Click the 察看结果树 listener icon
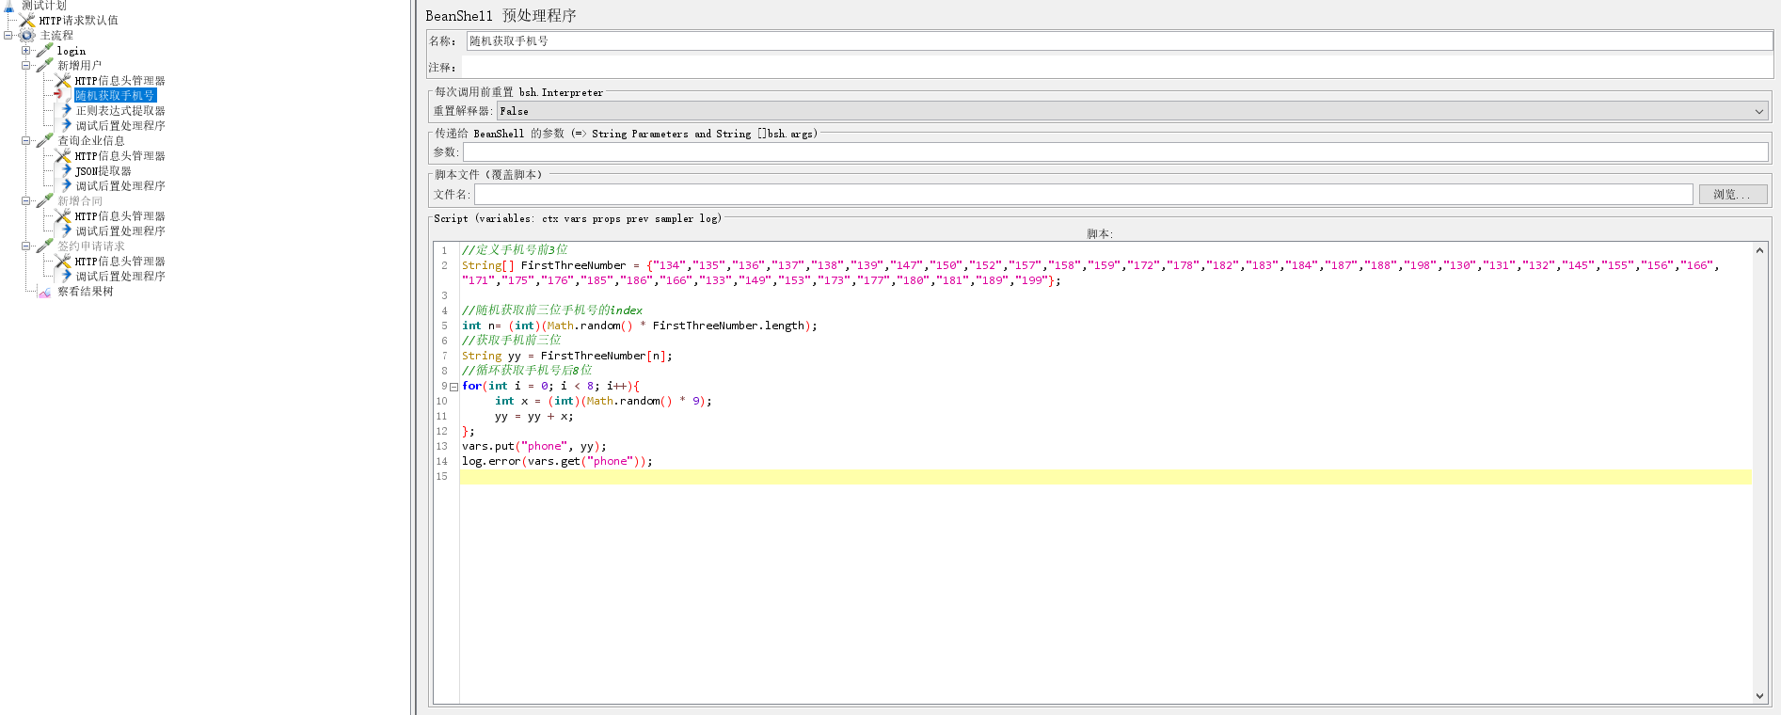The image size is (1781, 715). (x=45, y=292)
